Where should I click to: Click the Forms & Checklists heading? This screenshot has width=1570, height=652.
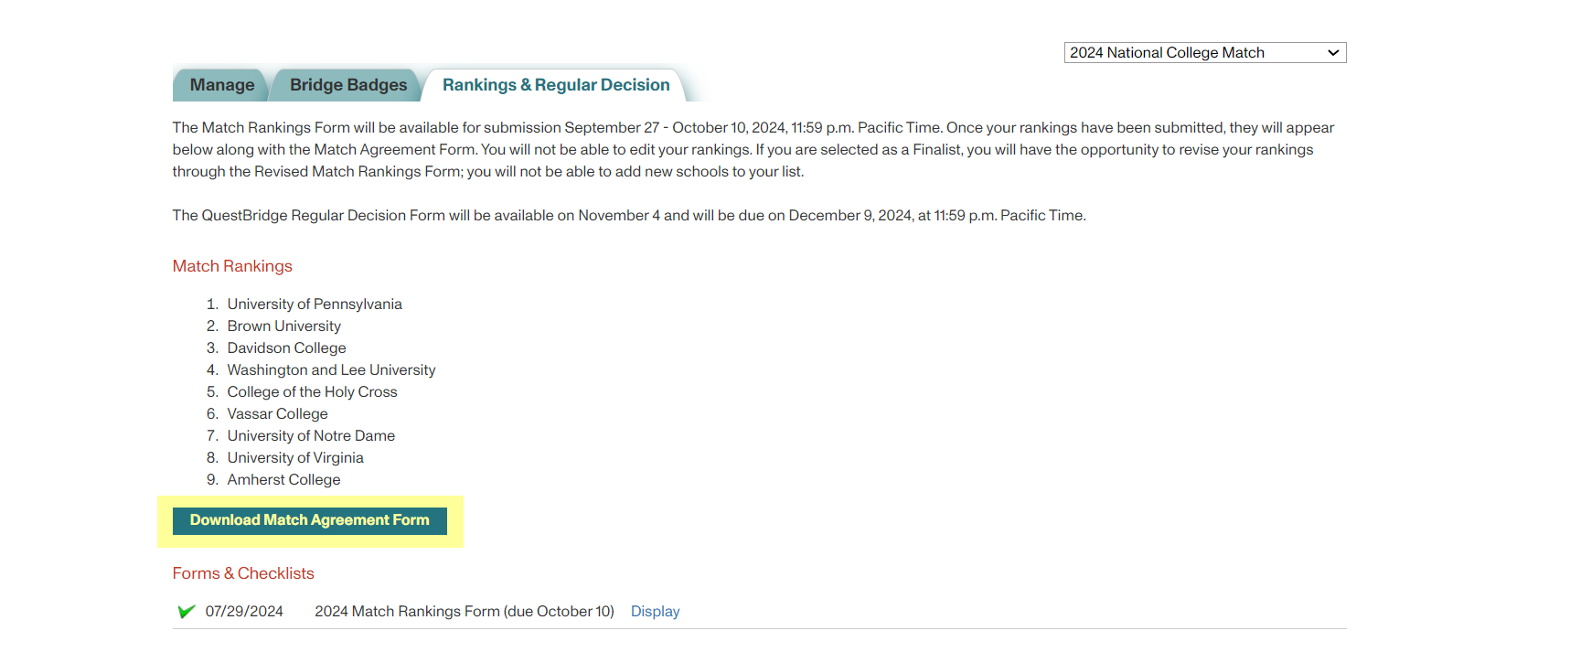tap(243, 573)
